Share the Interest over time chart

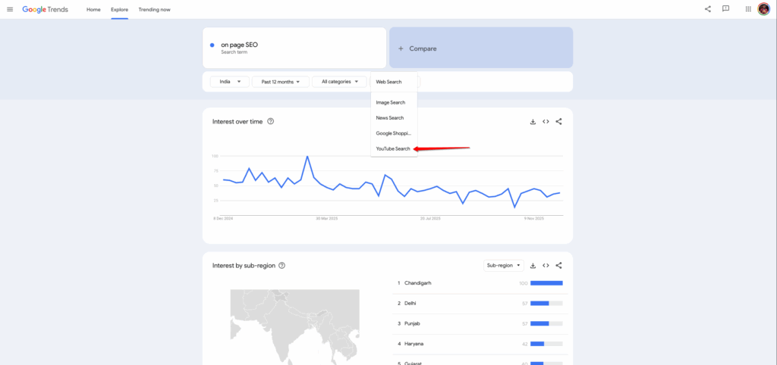pos(558,122)
